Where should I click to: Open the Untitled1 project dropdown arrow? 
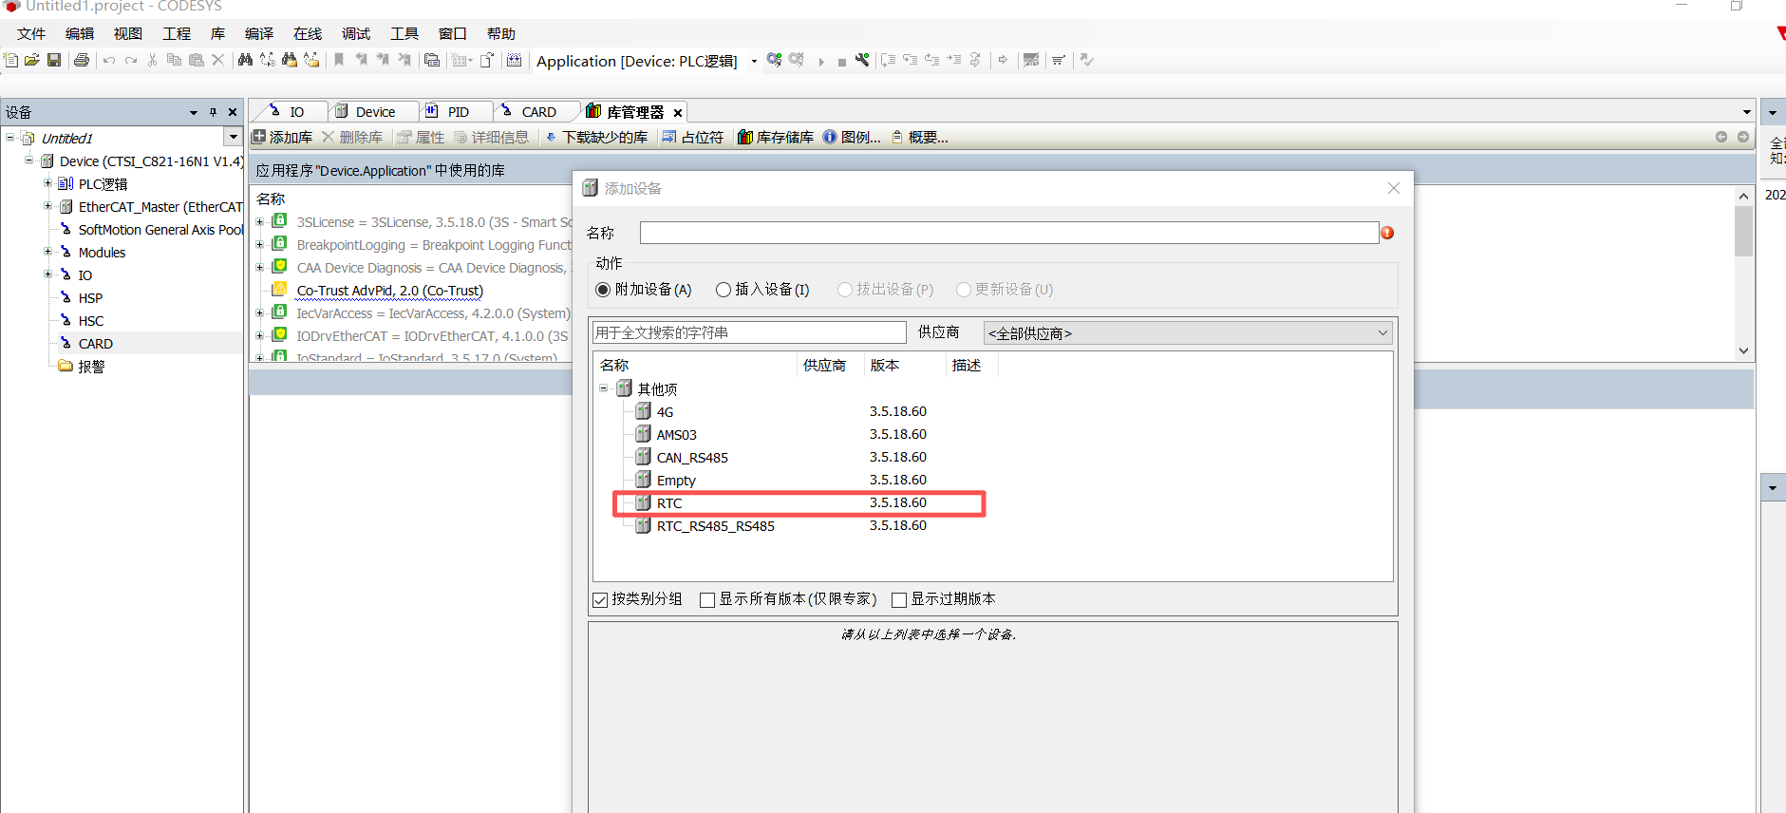pyautogui.click(x=233, y=138)
